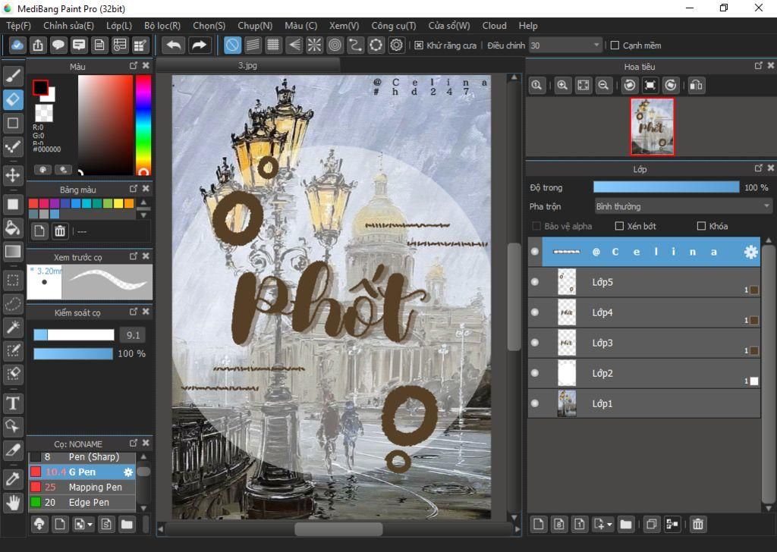The height and width of the screenshot is (552, 777).
Task: Choose the Bucket fill tool
Action: [x=13, y=227]
